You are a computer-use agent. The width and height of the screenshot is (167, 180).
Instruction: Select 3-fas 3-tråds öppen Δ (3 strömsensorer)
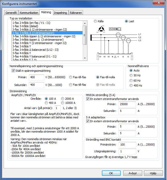[x=47, y=40]
